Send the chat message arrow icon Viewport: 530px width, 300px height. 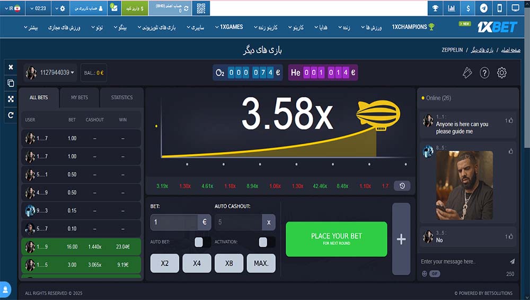(512, 261)
